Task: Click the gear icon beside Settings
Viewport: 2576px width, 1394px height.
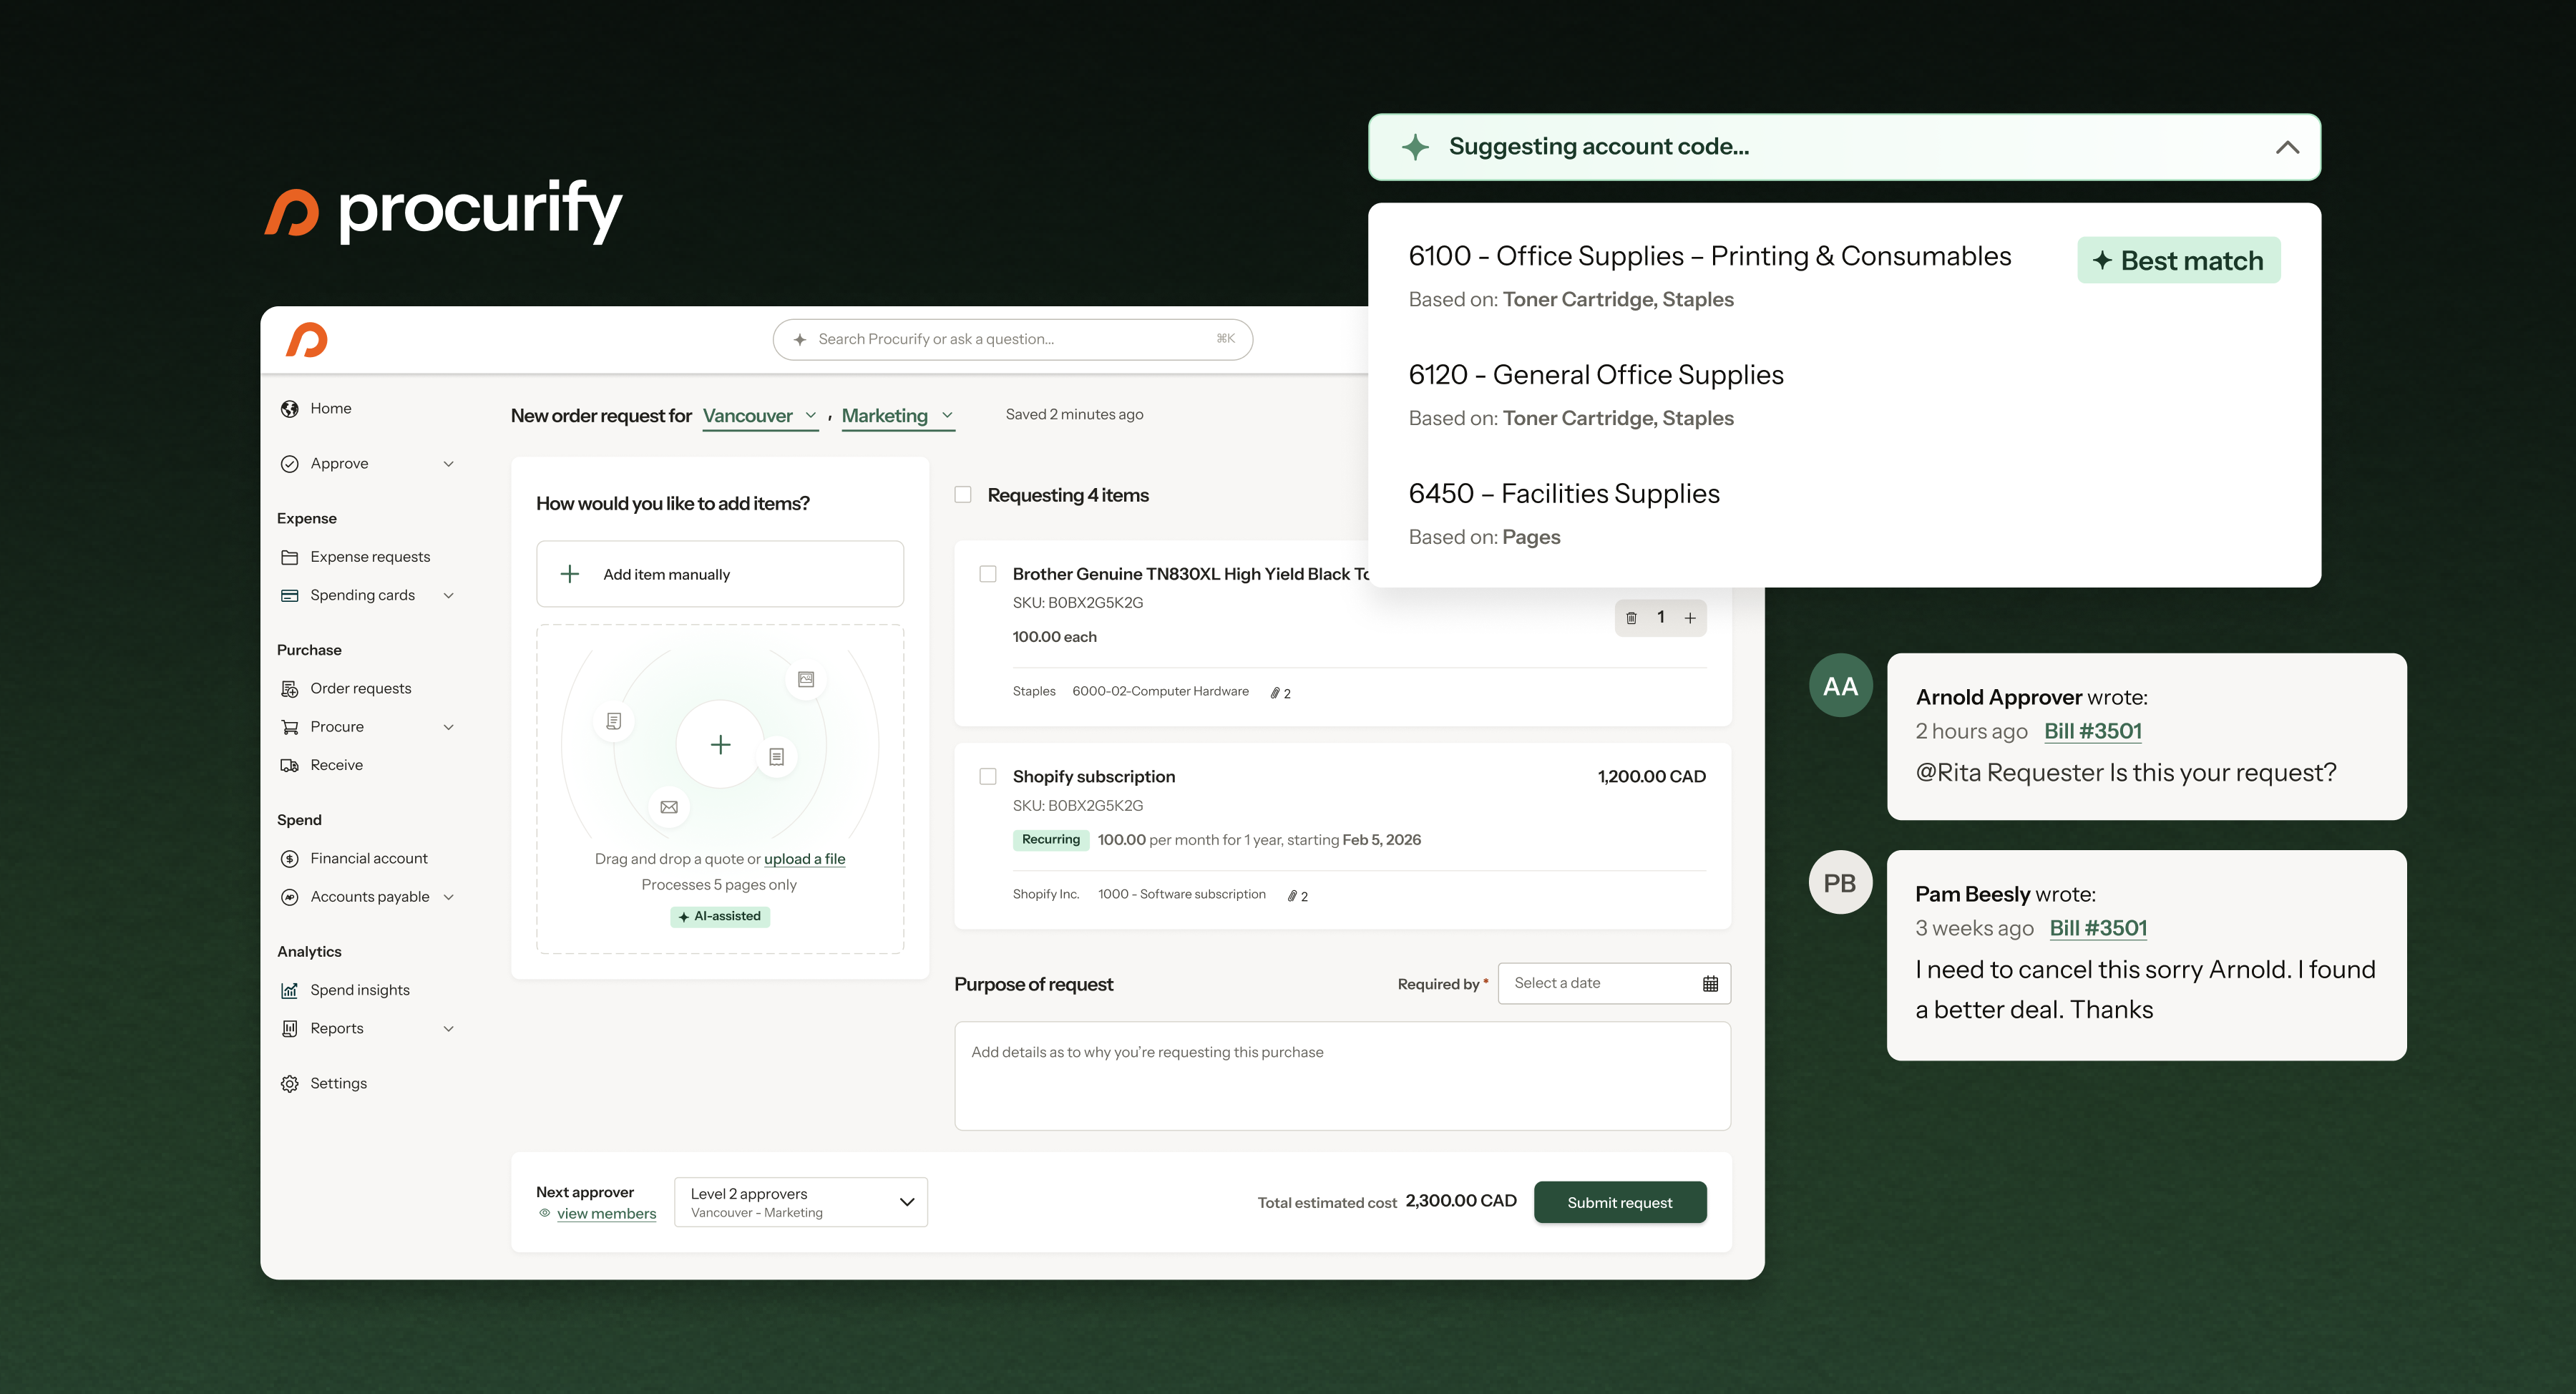Action: [x=290, y=1083]
